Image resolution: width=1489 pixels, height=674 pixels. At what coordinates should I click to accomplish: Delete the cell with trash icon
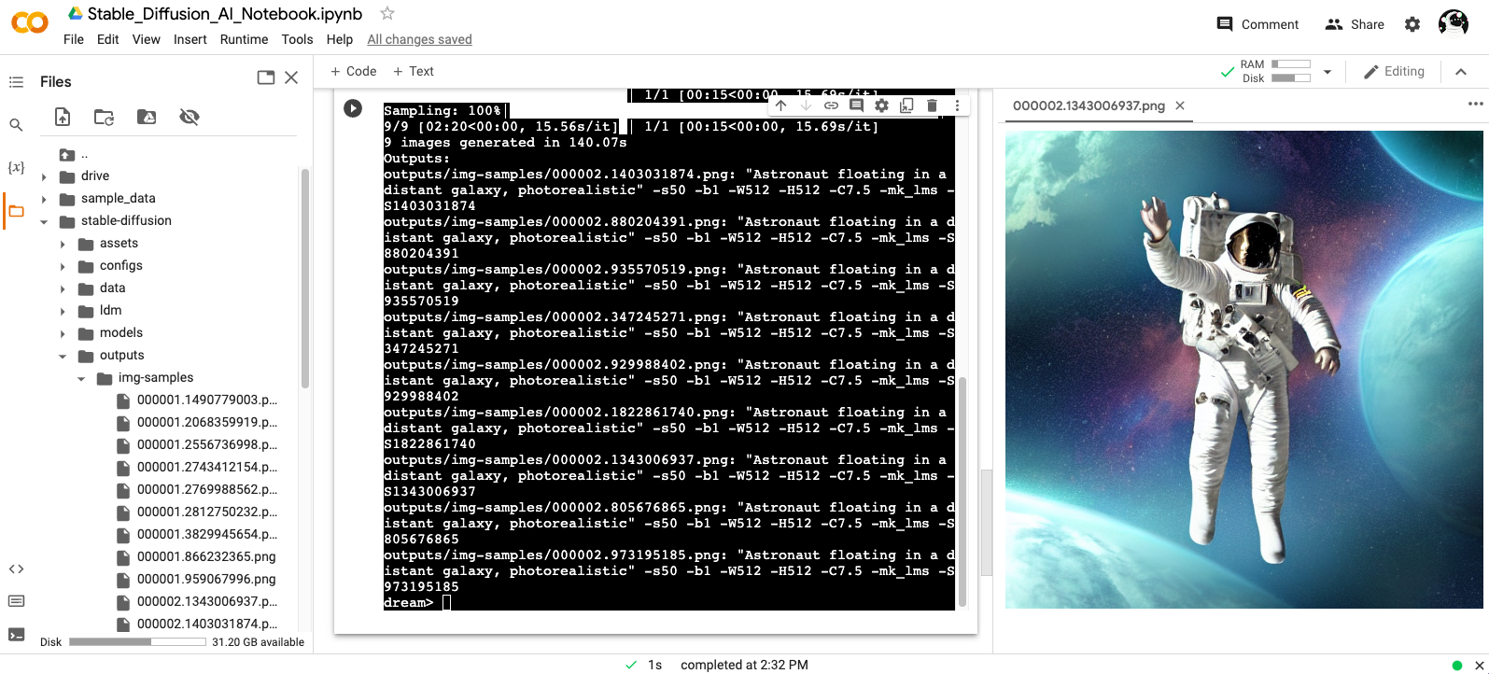(x=932, y=105)
